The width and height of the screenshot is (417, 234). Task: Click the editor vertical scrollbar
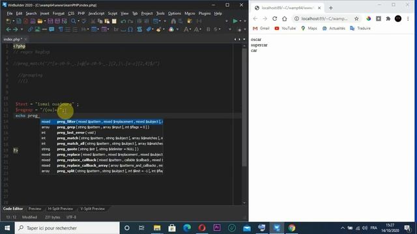click(244, 107)
